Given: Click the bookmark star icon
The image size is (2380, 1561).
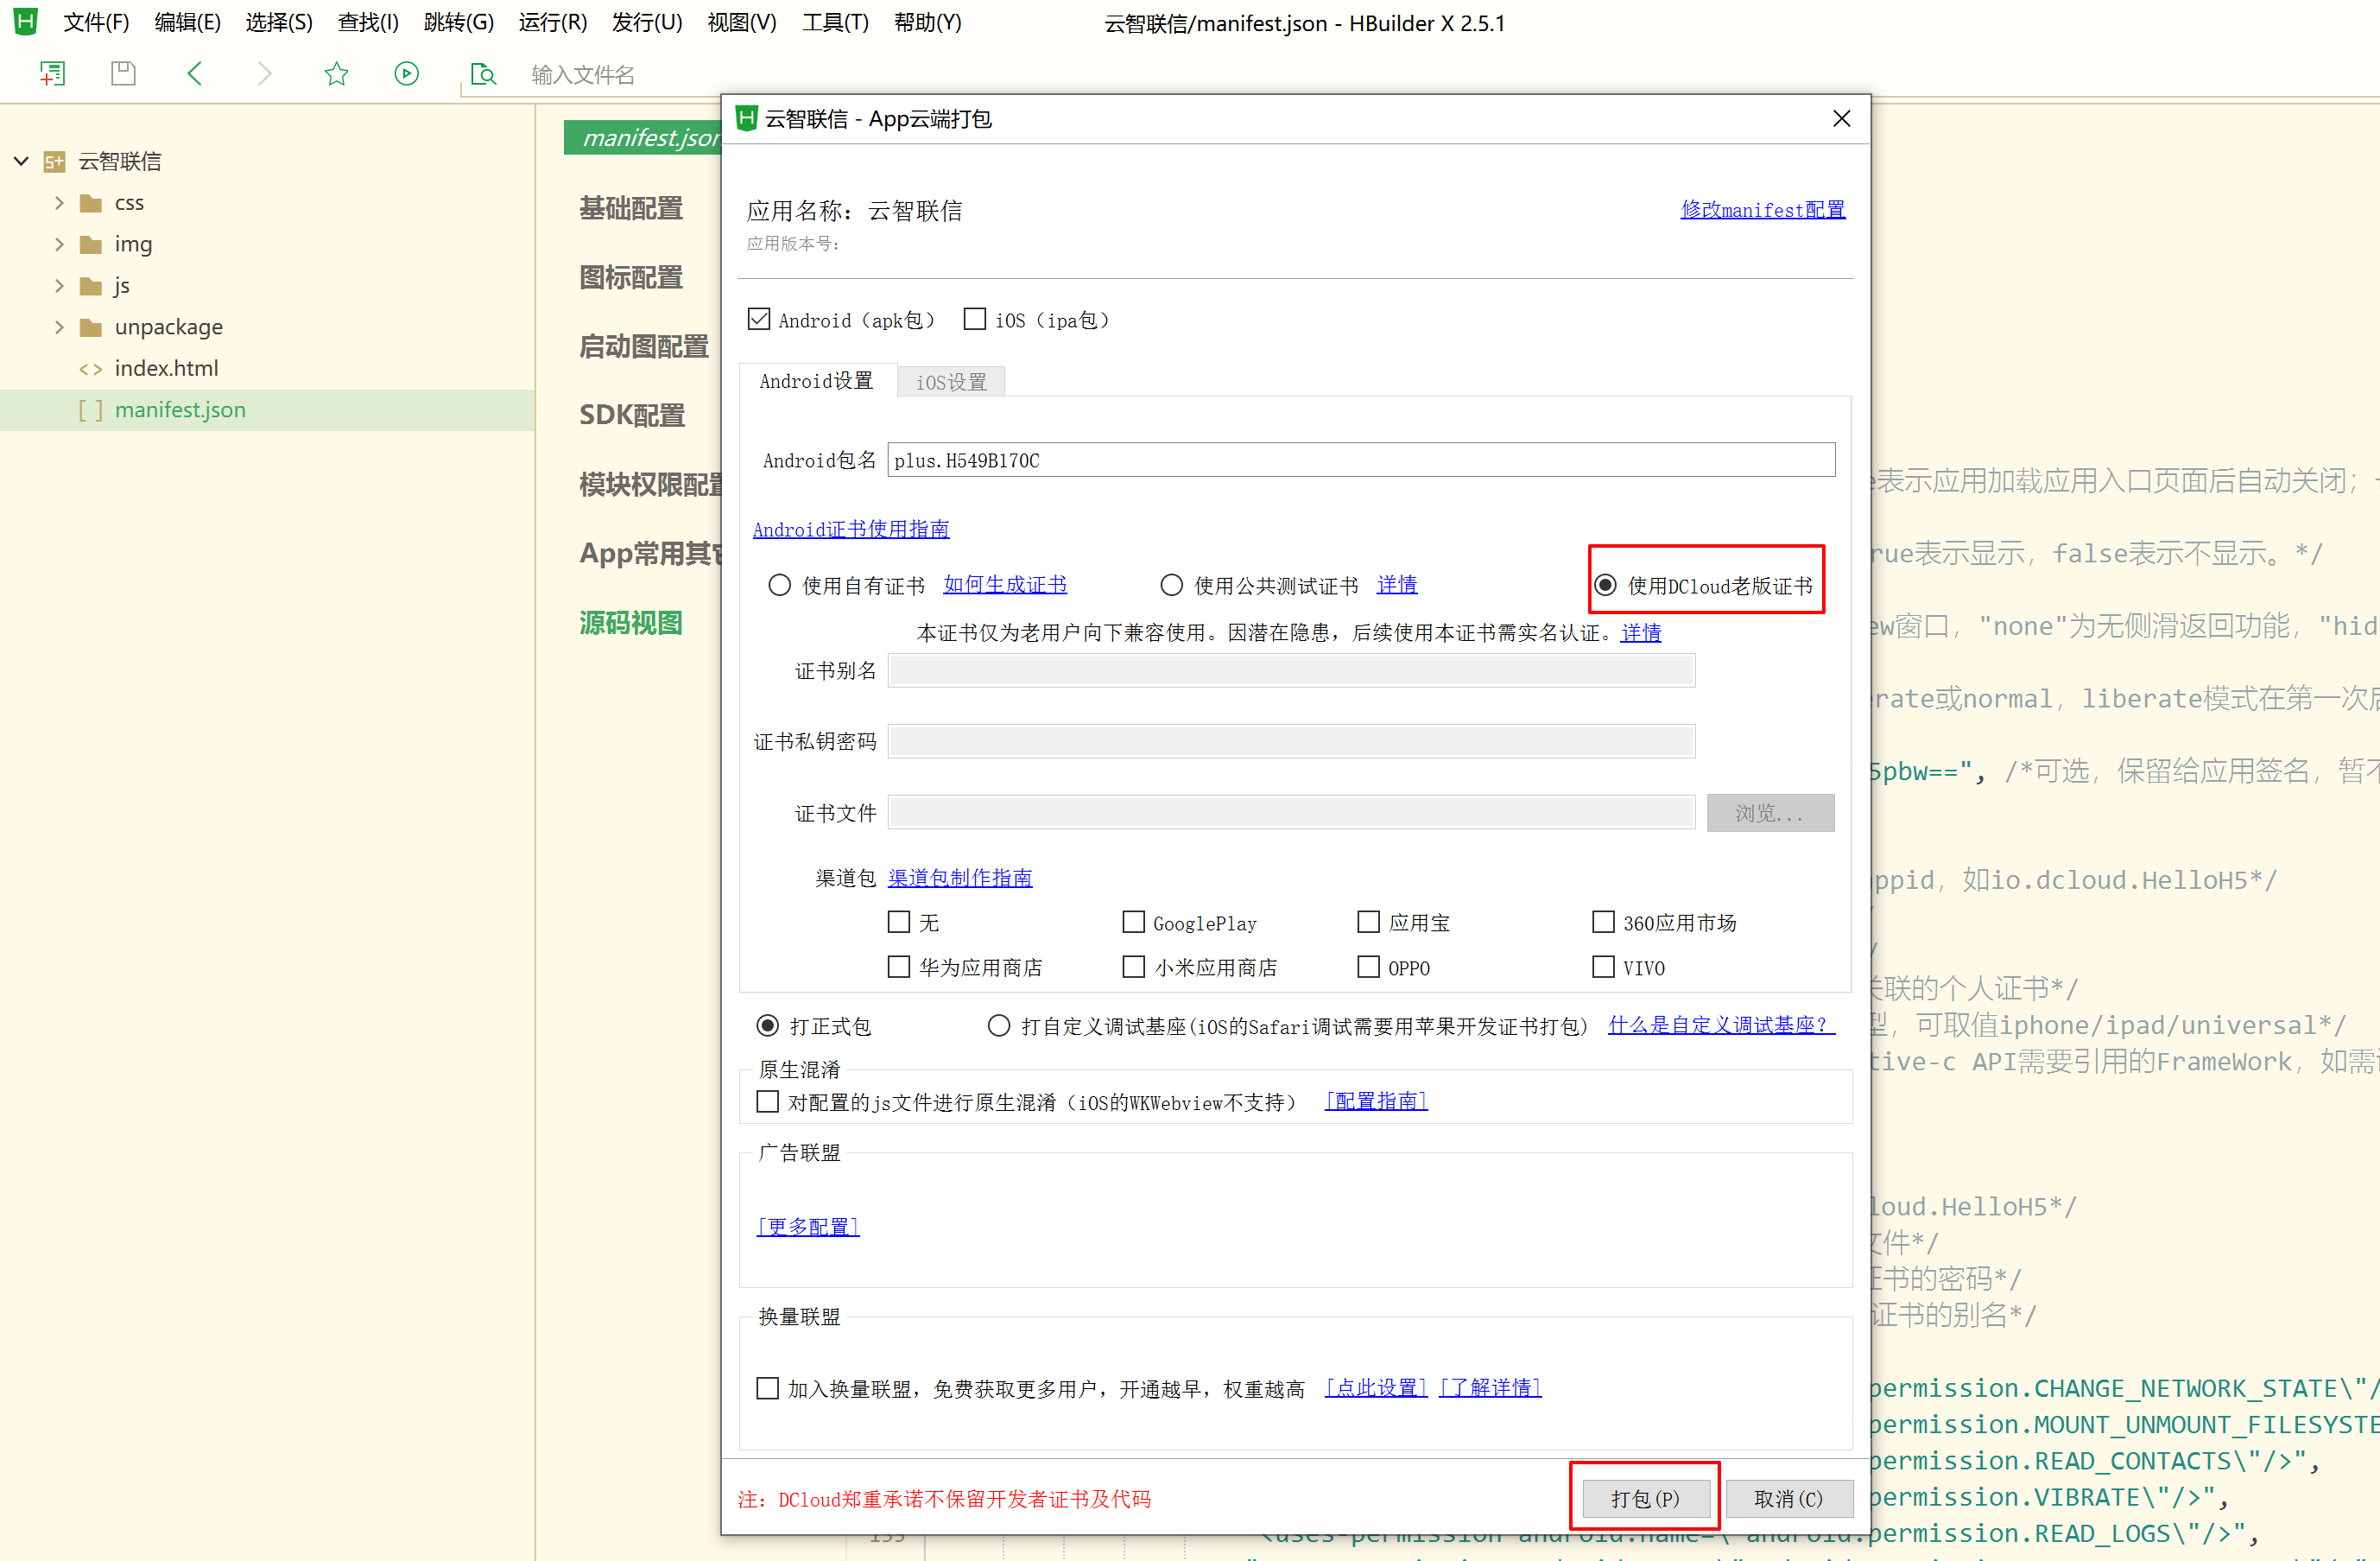Looking at the screenshot, I should [336, 73].
